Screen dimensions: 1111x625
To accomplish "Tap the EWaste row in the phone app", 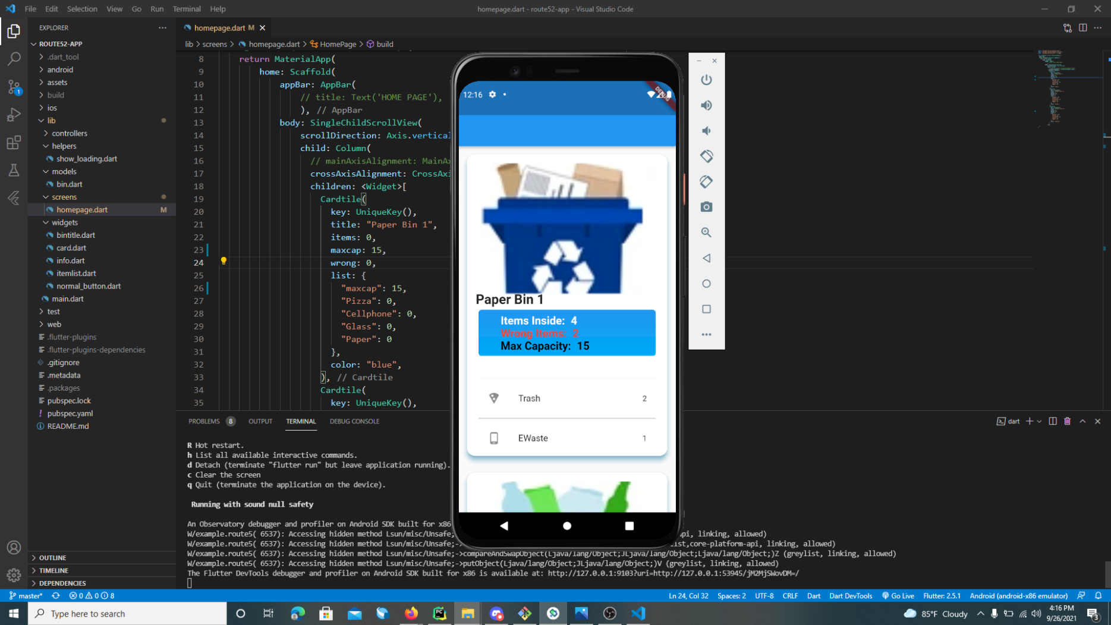I will [x=567, y=438].
